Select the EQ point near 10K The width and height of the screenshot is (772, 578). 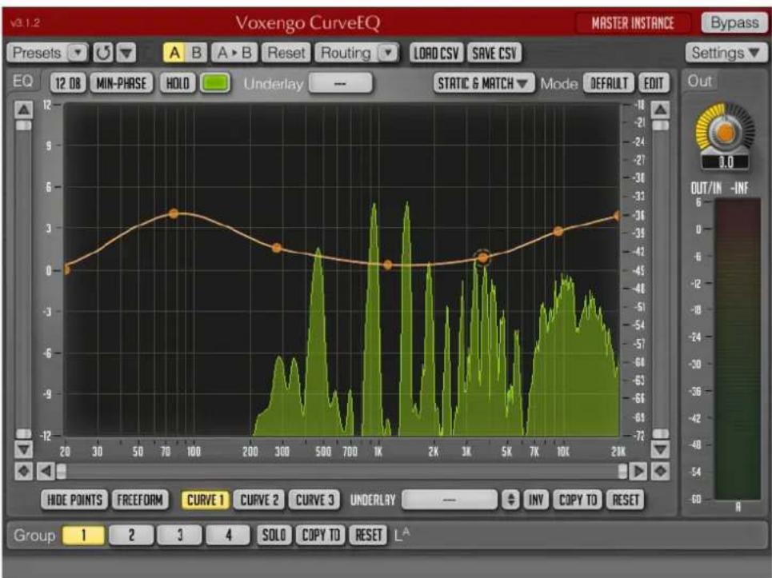558,231
